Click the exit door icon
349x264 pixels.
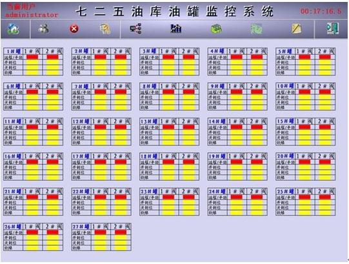333,28
